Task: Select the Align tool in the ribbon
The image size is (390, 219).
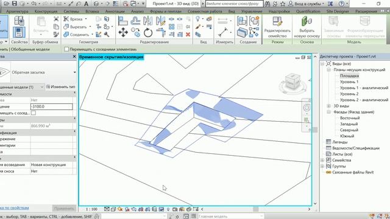Action: [122, 21]
